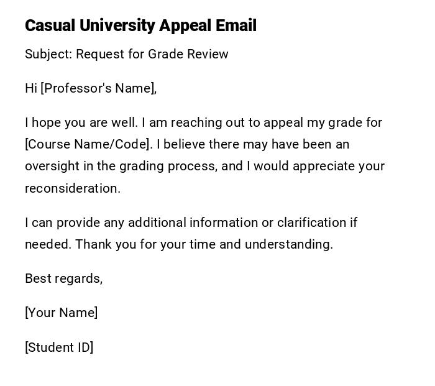This screenshot has width=435, height=386.
Task: Select the [Professor's Name] placeholder
Action: [x=98, y=88]
